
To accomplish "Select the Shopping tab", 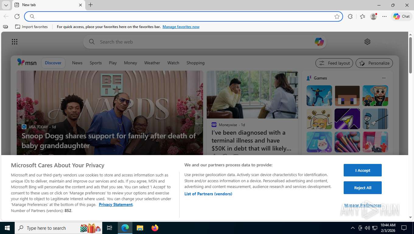I will pyautogui.click(x=195, y=63).
